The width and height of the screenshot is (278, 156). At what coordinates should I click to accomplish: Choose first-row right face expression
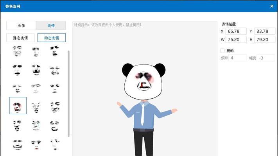55,51
